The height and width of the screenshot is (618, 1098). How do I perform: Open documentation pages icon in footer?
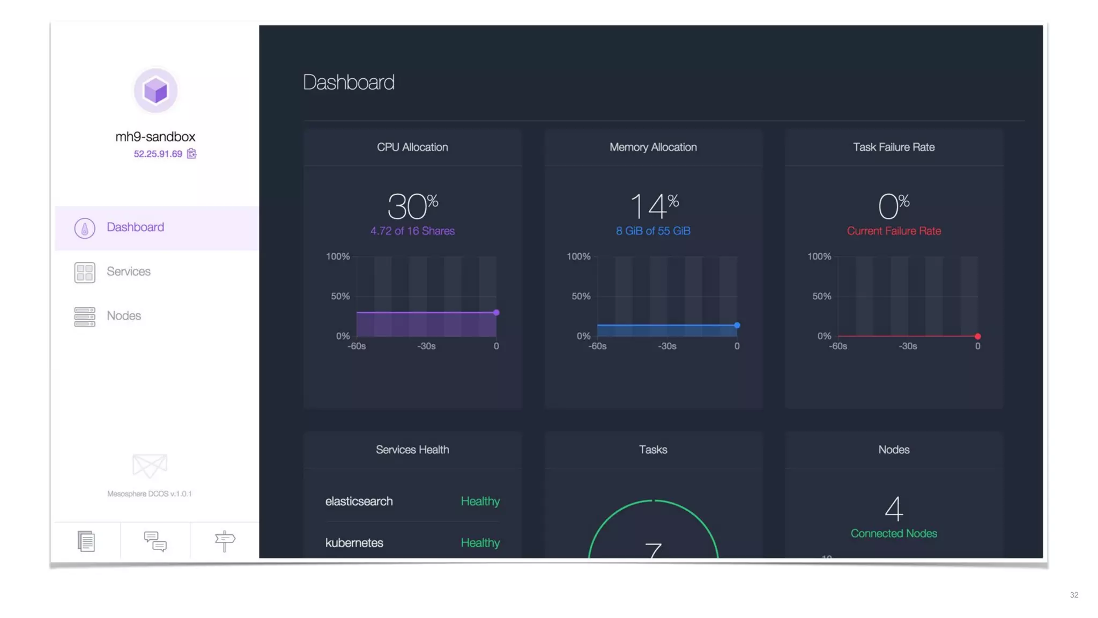[86, 541]
